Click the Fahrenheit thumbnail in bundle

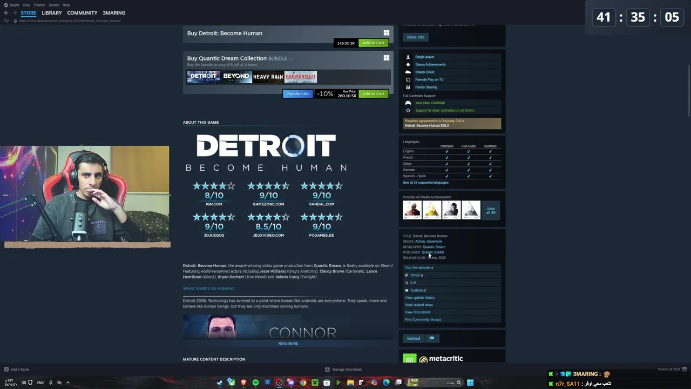point(300,77)
